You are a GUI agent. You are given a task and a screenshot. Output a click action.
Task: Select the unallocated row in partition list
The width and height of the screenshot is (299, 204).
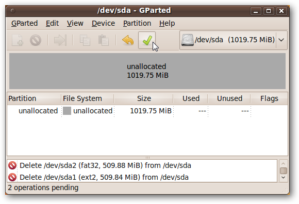point(147,111)
